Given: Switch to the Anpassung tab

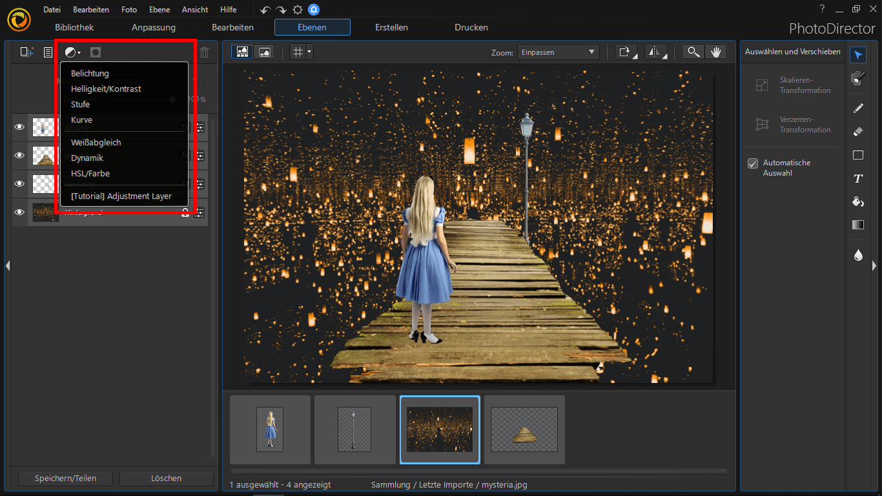Looking at the screenshot, I should (154, 27).
